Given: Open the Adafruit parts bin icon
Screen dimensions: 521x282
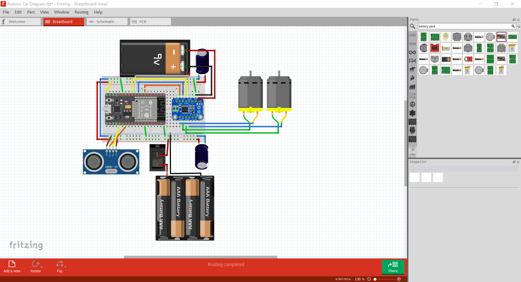Looking at the screenshot, I should point(412,87).
